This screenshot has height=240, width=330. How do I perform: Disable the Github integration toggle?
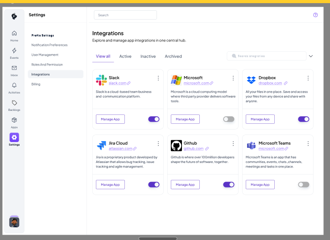pyautogui.click(x=229, y=184)
